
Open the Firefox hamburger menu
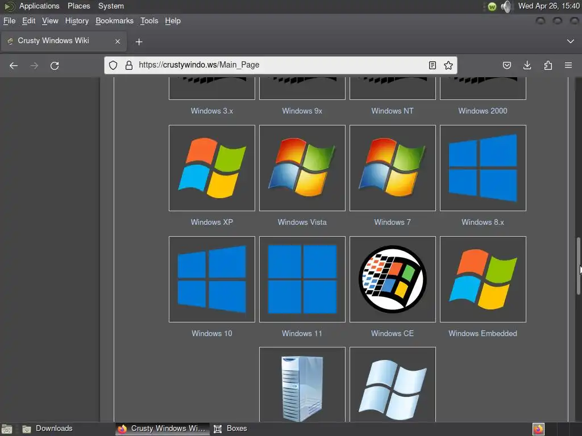[x=568, y=66]
